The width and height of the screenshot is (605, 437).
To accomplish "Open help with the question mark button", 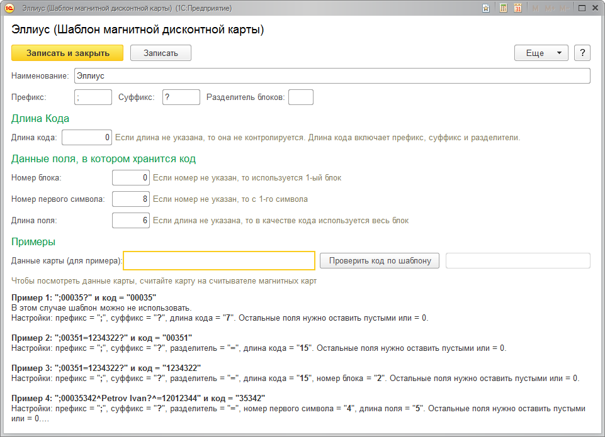I will click(582, 53).
